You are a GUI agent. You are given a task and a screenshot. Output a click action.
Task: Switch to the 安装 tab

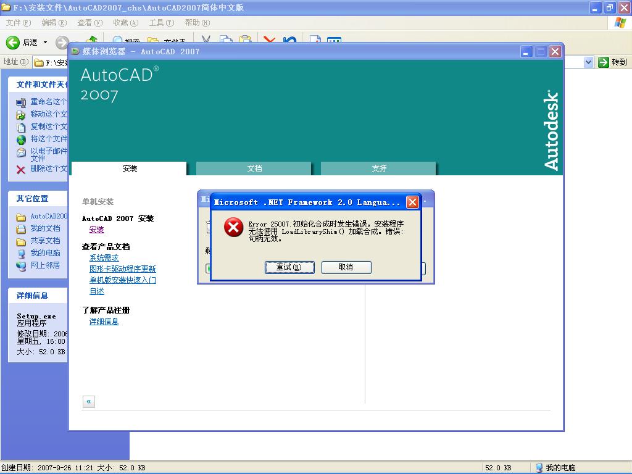coord(130,168)
